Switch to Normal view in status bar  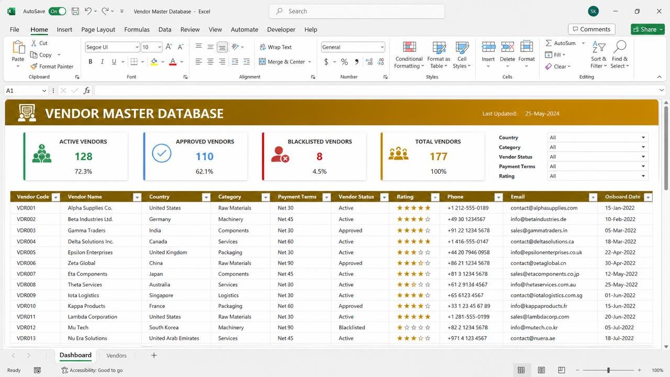tap(521, 370)
